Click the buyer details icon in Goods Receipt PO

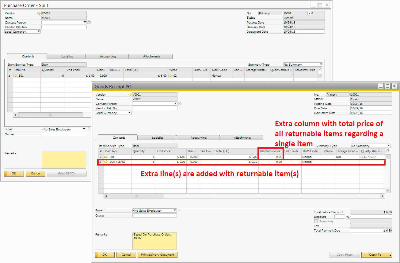coord(179,210)
